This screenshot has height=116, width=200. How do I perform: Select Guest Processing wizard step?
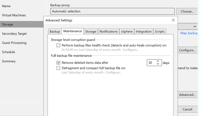point(14,43)
